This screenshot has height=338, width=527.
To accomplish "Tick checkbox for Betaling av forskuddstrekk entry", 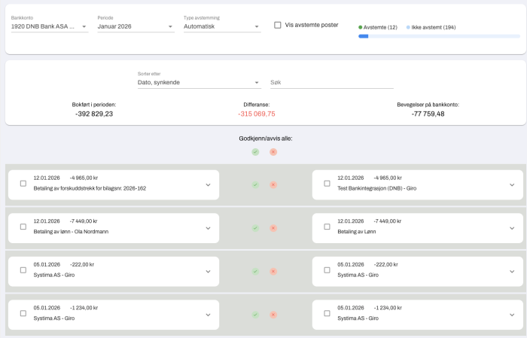I will coord(23,184).
